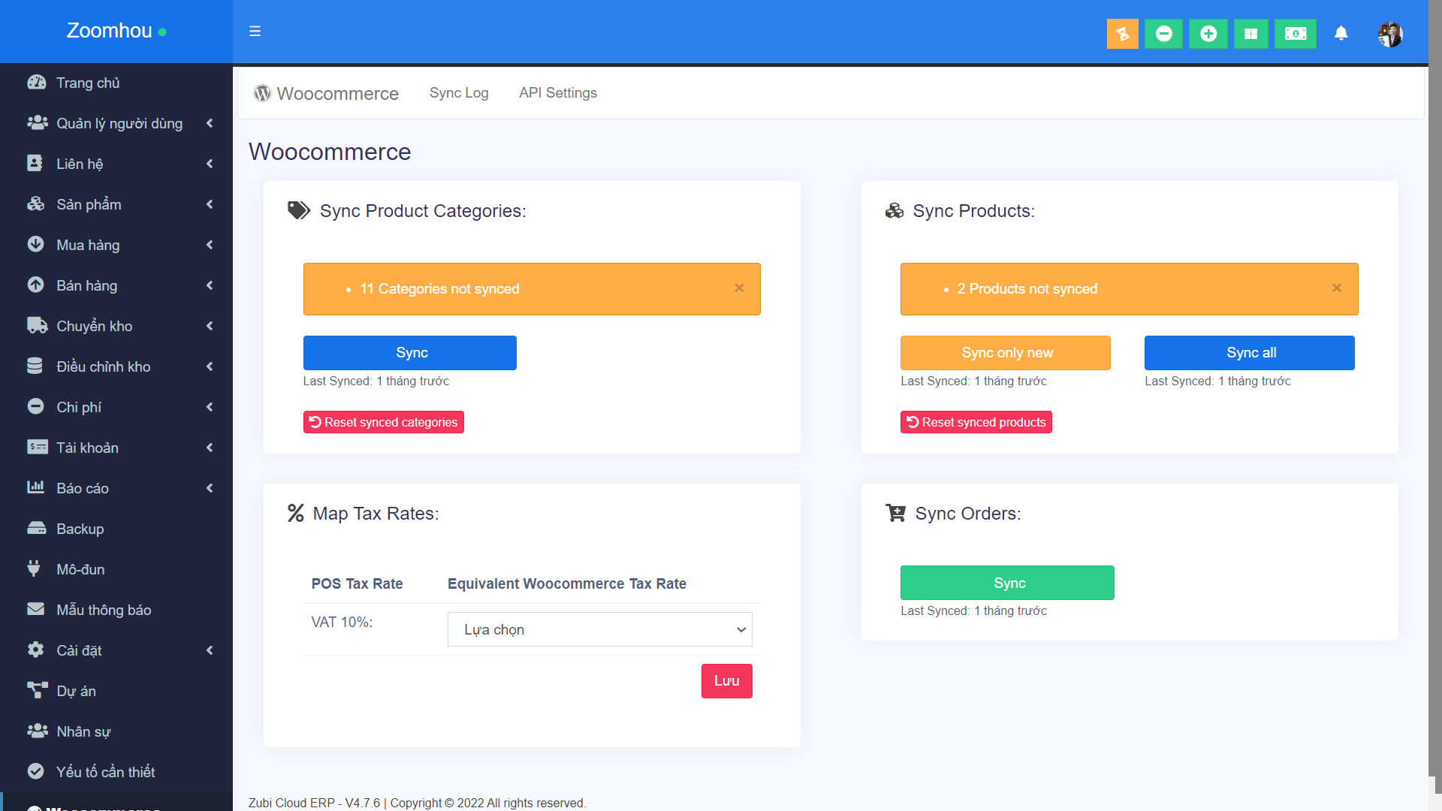The height and width of the screenshot is (811, 1442).
Task: Toggle the sidebar hamburger menu
Action: (255, 32)
